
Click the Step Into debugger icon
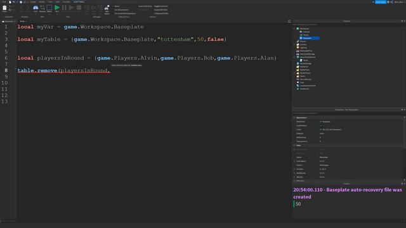pos(87,9)
